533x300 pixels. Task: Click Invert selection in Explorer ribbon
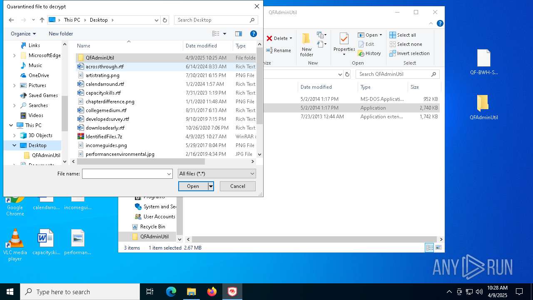[409, 53]
